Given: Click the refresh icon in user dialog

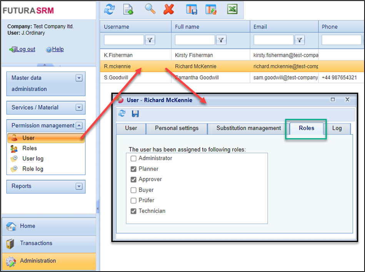Looking at the screenshot, I should [122, 114].
